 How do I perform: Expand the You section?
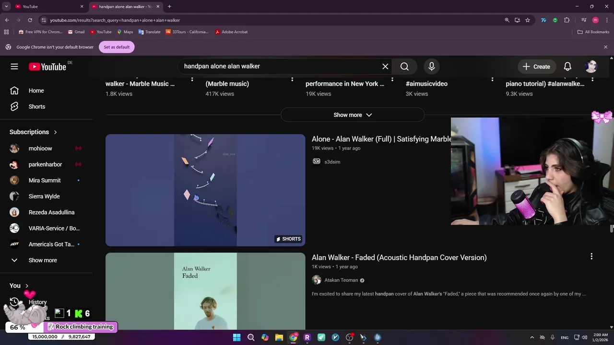coord(19,286)
